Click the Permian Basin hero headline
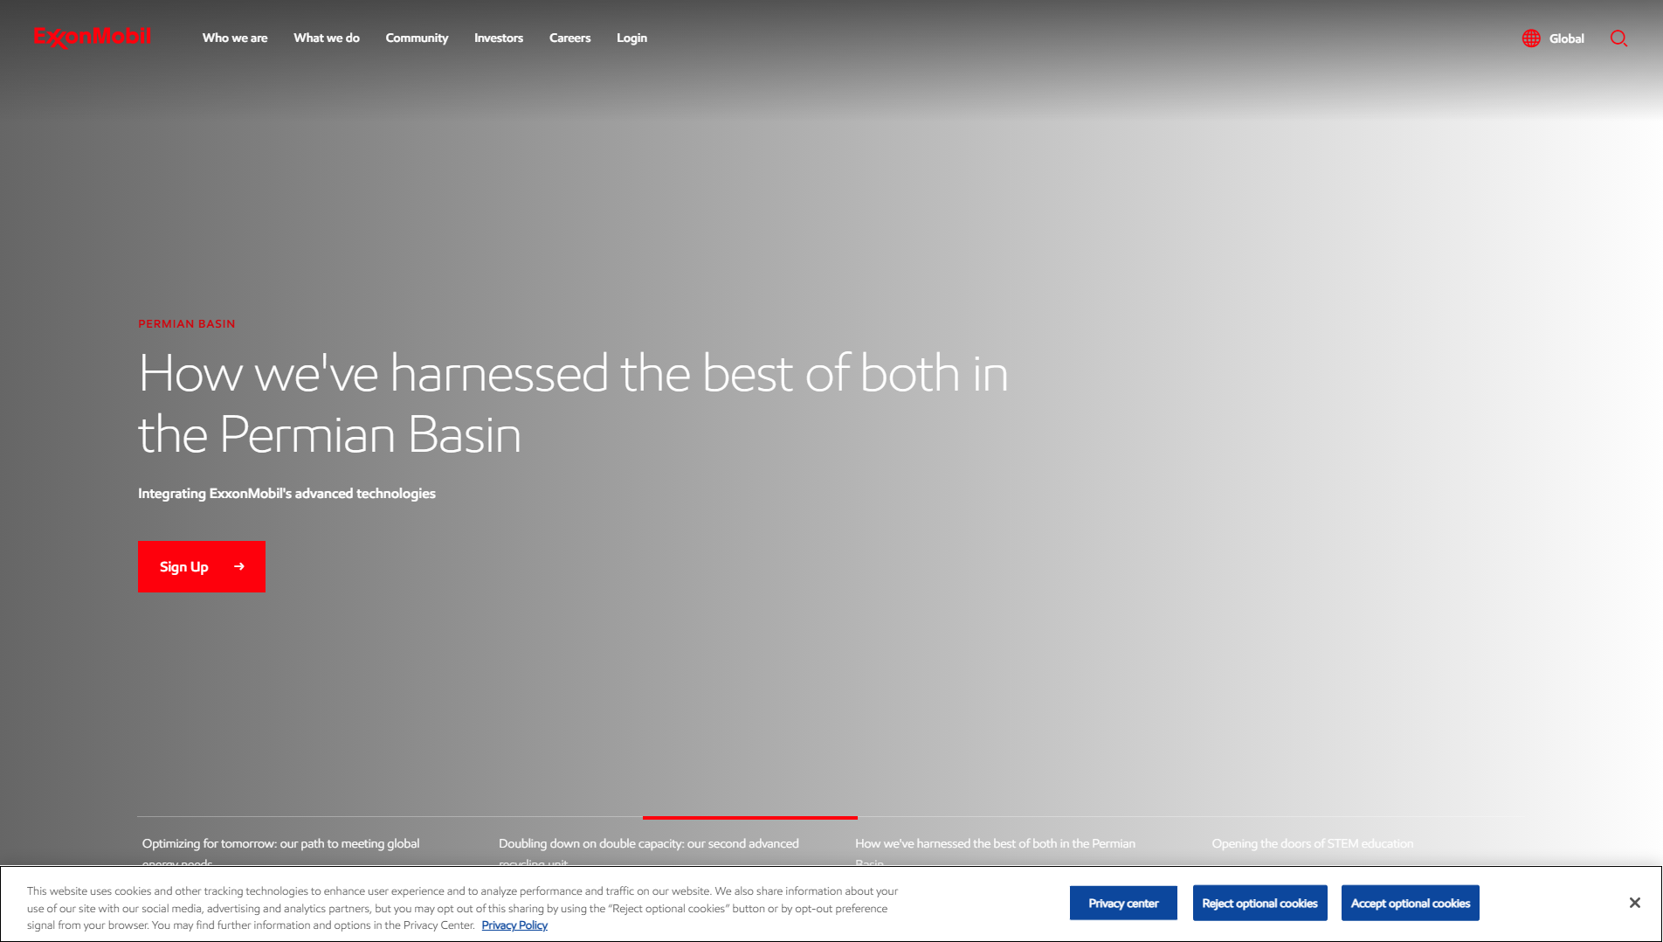 [x=573, y=404]
